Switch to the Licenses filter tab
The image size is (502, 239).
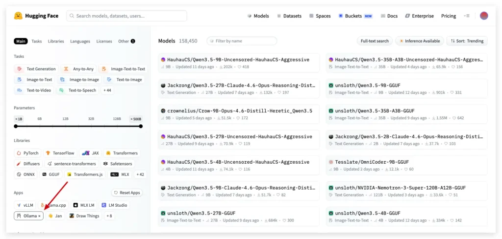click(104, 41)
